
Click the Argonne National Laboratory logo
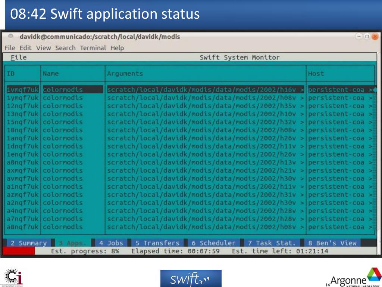(x=356, y=278)
